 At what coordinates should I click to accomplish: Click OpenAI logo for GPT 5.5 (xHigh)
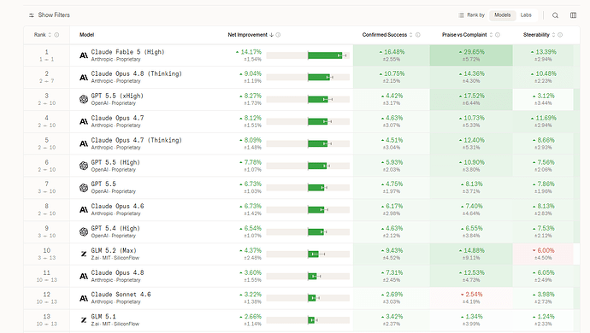tap(84, 99)
